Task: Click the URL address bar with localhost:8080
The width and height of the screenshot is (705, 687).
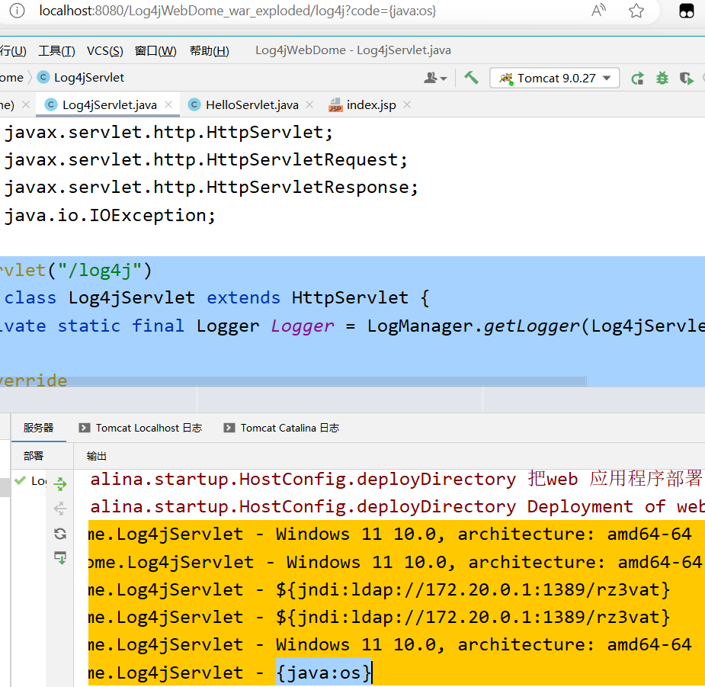Action: tap(237, 11)
